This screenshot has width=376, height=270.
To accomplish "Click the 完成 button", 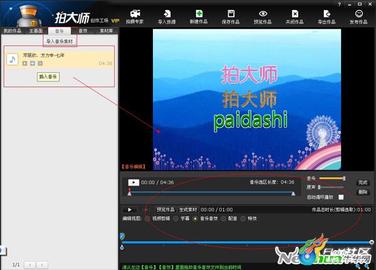I will pyautogui.click(x=363, y=182).
